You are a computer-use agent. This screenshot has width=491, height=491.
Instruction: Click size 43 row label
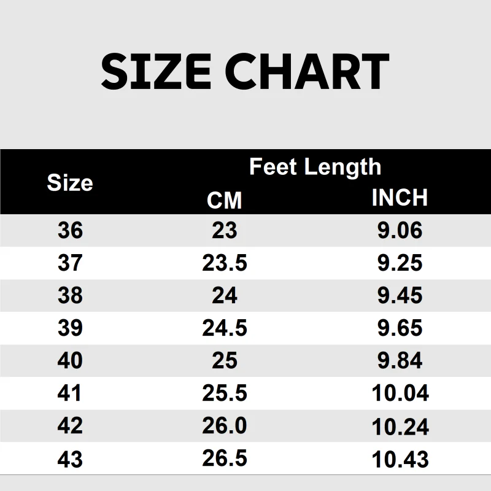pyautogui.click(x=70, y=458)
